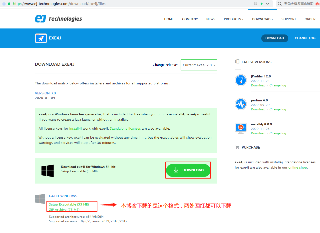Screen dimensions: 320x233
Task: Click the perfino pulse icon
Action: (x=241, y=104)
